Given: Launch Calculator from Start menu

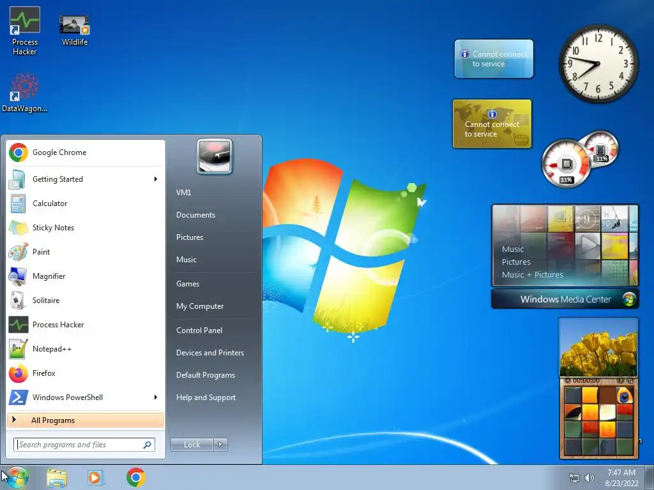Looking at the screenshot, I should click(x=86, y=204).
